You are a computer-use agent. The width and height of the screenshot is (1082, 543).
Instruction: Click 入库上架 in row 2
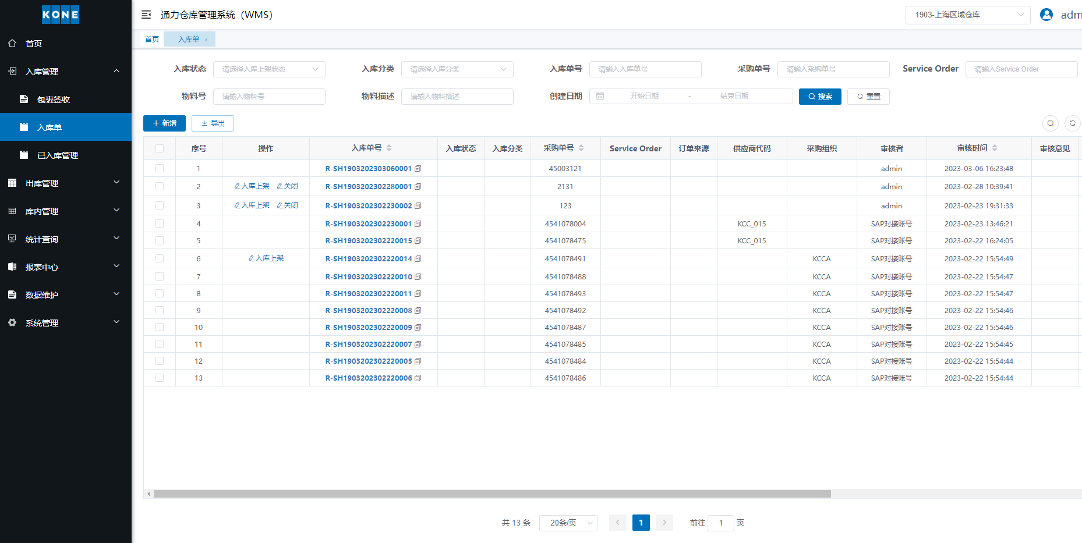click(252, 186)
